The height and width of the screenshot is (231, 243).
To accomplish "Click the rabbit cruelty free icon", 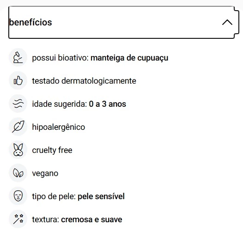I will [x=18, y=150].
